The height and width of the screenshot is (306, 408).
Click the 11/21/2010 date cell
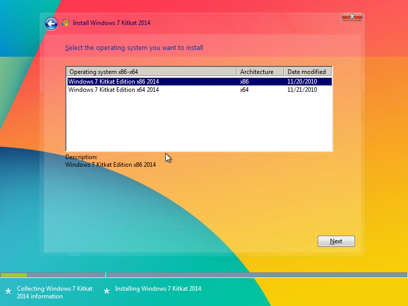(x=302, y=90)
